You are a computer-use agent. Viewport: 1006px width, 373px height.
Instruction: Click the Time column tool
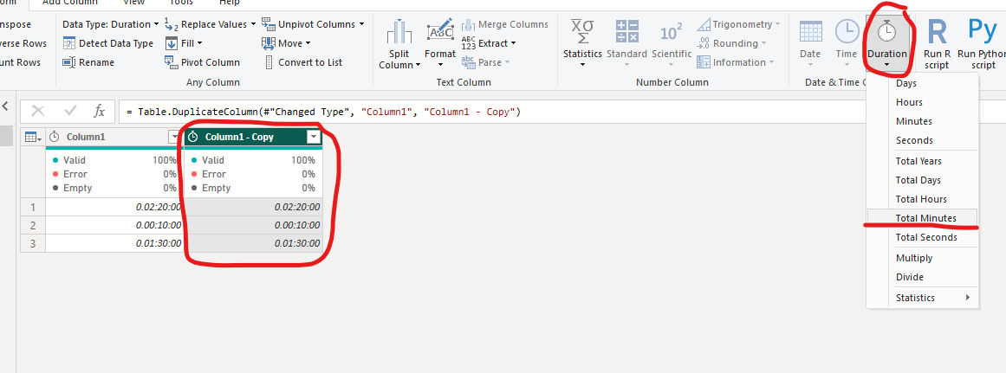(847, 42)
